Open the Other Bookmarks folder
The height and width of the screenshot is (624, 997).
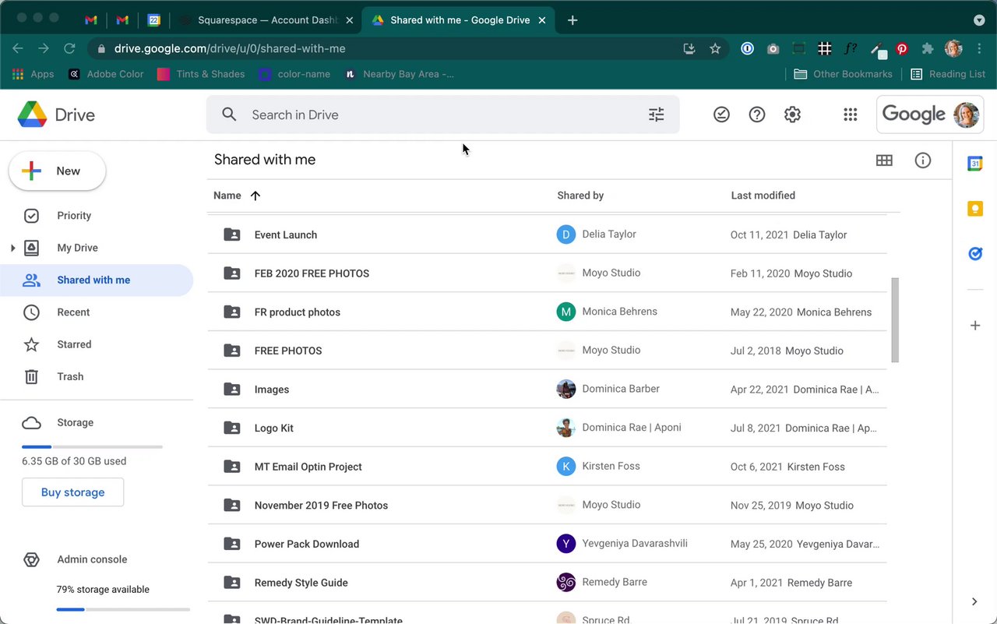pos(843,74)
